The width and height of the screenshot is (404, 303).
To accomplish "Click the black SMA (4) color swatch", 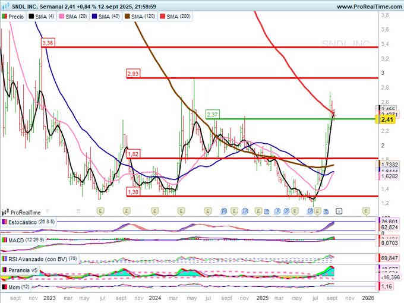I will click(31, 17).
